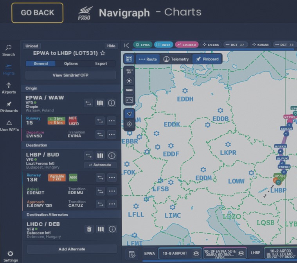Toggle map overlay layer button
This screenshot has width=297, height=263.
(x=129, y=100)
